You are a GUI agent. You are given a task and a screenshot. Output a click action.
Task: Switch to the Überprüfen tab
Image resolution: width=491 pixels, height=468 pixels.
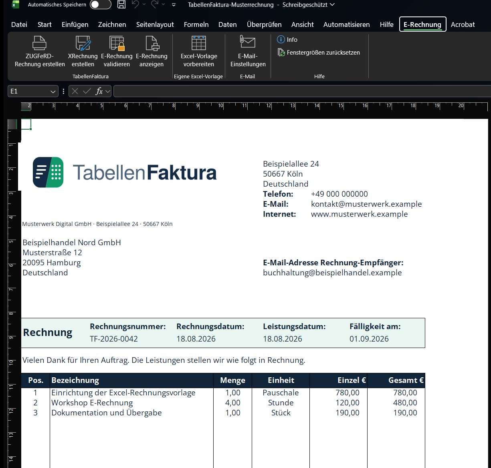coord(264,24)
